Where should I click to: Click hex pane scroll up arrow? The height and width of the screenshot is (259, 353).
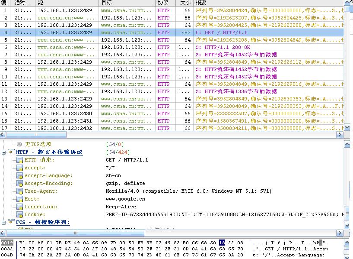tap(347, 243)
